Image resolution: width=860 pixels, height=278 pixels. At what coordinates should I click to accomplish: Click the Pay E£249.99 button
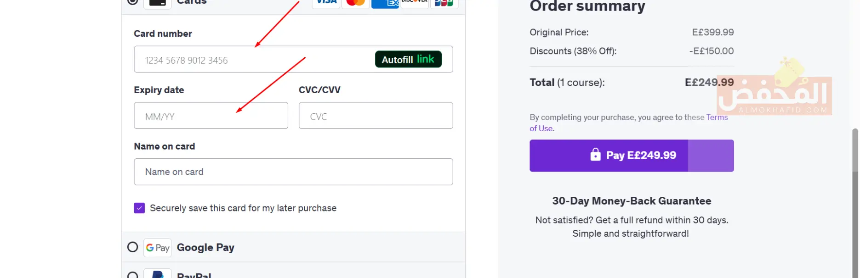(632, 156)
